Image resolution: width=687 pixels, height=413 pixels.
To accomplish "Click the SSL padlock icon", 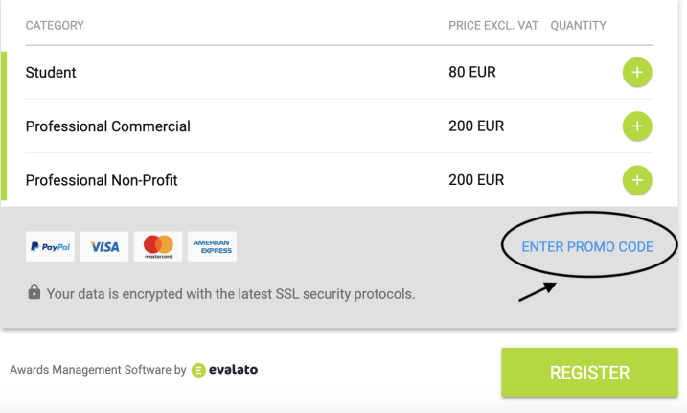I will pos(34,292).
